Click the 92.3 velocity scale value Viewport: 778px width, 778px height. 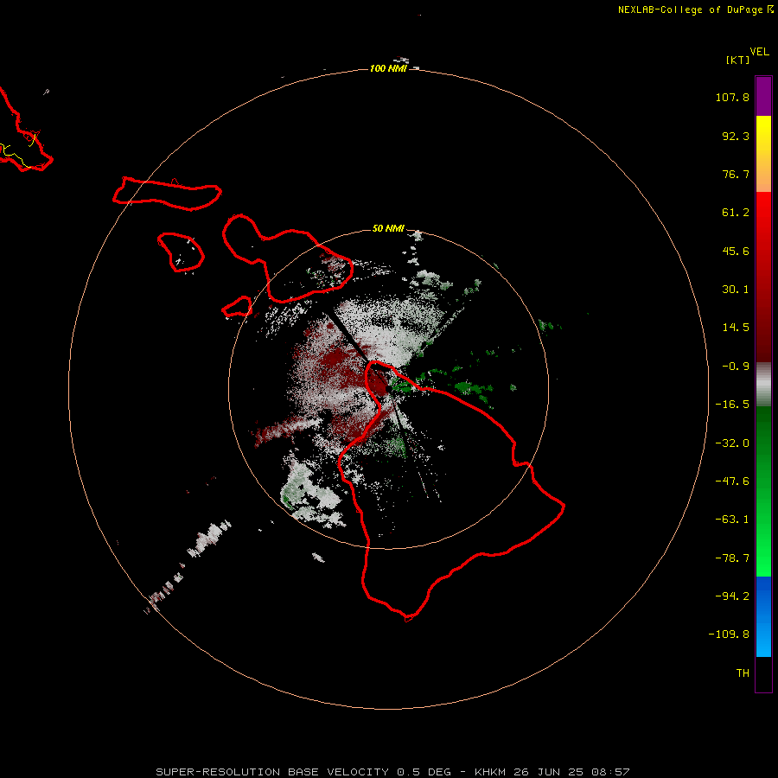point(736,136)
